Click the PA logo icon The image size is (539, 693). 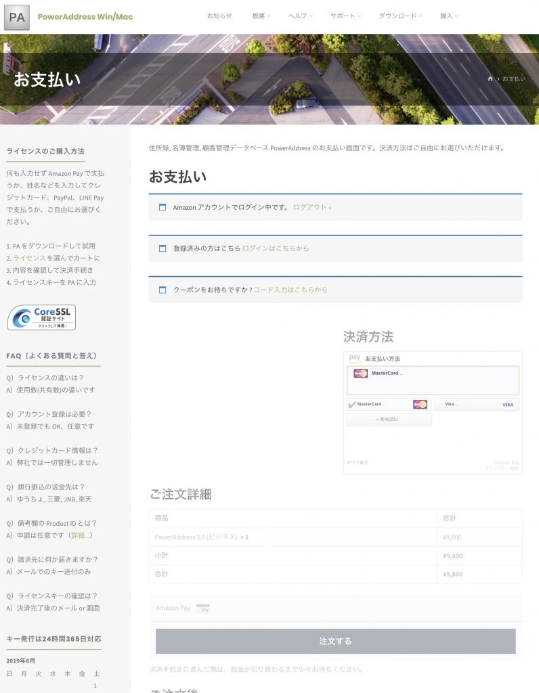tap(17, 17)
